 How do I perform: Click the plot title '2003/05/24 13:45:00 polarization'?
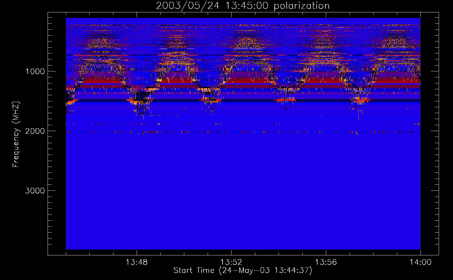click(243, 6)
